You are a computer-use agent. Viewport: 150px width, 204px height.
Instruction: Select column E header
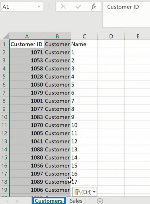tap(137, 36)
